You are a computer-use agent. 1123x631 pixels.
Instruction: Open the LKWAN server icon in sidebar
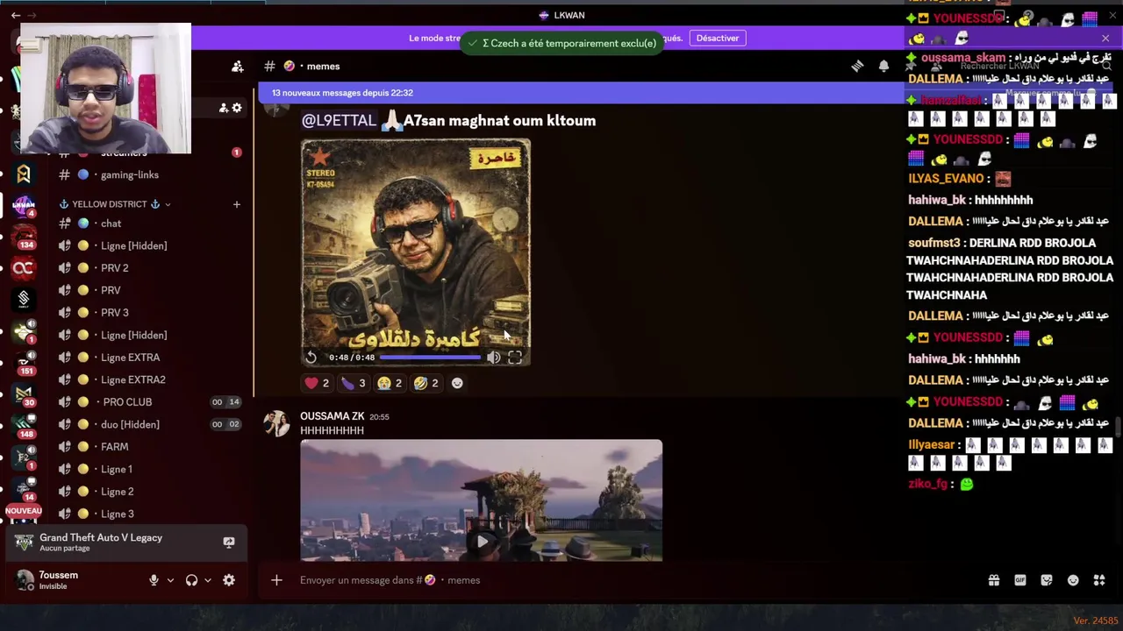coord(24,206)
